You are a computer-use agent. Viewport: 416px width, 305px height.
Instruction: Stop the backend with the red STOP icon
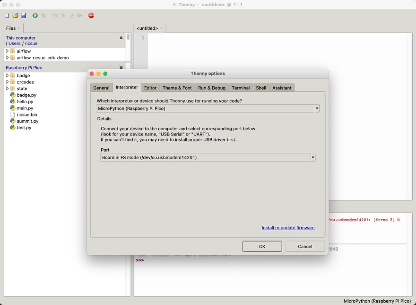(91, 16)
